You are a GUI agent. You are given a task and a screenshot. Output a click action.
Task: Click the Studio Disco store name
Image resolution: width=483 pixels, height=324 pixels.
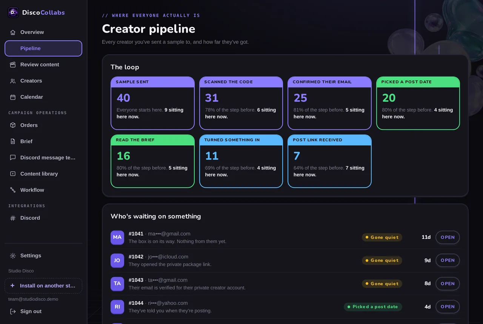coord(21,271)
